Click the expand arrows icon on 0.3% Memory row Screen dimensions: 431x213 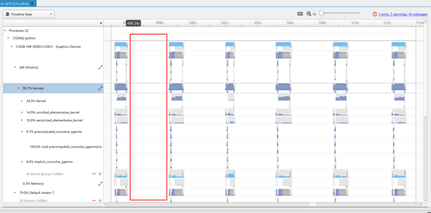point(100,183)
